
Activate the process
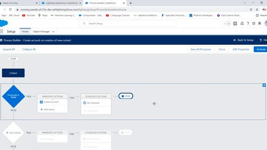[x=261, y=49]
